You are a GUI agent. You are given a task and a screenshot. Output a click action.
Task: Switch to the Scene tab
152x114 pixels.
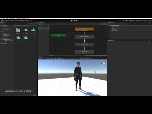point(41,57)
